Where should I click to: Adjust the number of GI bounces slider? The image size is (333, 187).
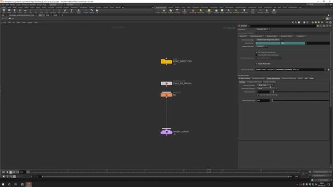pyautogui.click(x=300, y=92)
